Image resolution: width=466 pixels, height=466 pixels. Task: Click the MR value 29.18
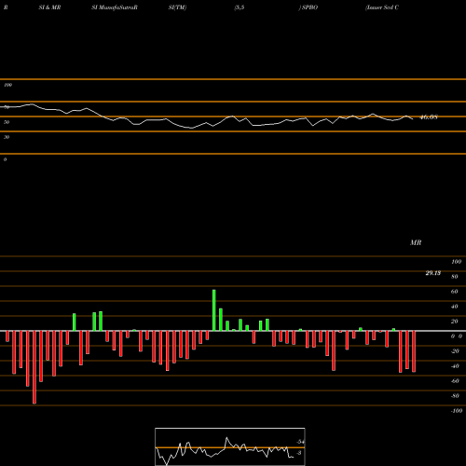tap(433, 273)
